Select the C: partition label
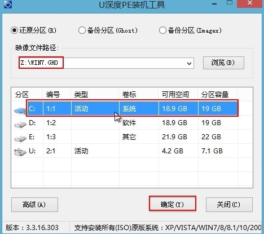This screenshot has height=234, width=264. pyautogui.click(x=32, y=109)
